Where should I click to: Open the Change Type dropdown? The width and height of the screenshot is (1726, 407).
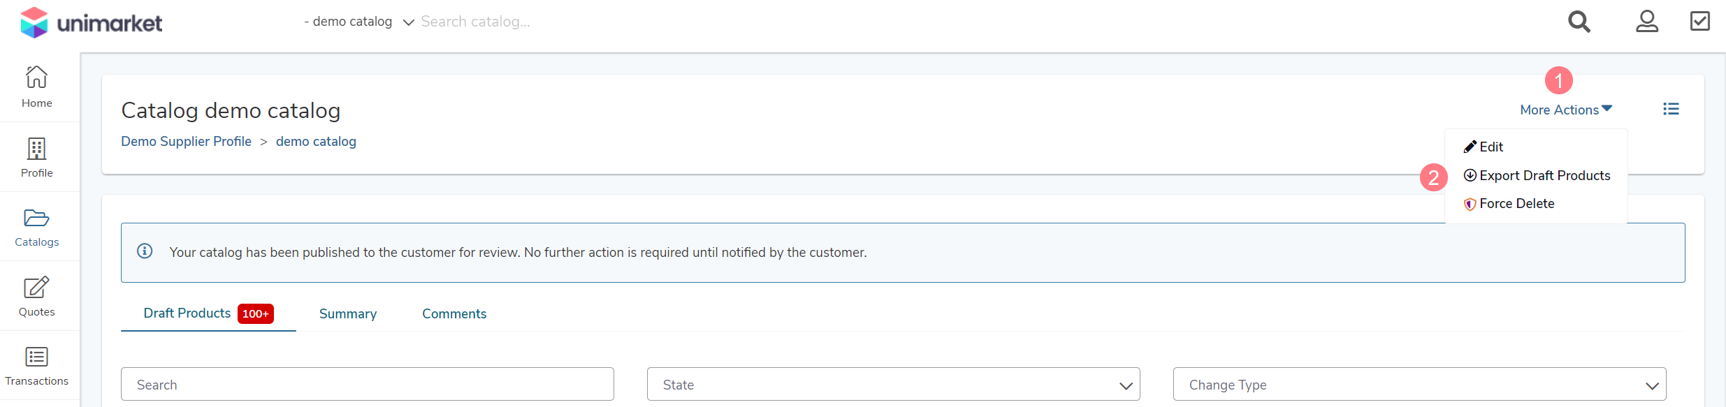[x=1419, y=384]
